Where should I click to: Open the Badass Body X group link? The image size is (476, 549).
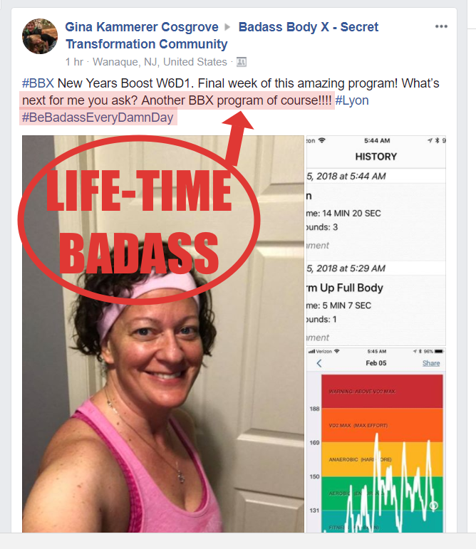(222, 36)
